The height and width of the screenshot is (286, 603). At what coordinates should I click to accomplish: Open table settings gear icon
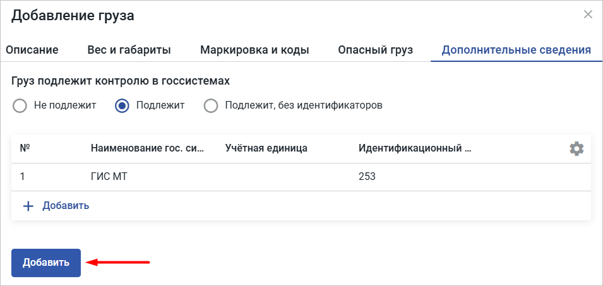[576, 149]
